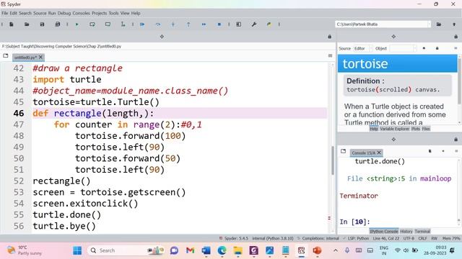Click the Step over debug icon
The height and width of the screenshot is (259, 462).
point(158,24)
